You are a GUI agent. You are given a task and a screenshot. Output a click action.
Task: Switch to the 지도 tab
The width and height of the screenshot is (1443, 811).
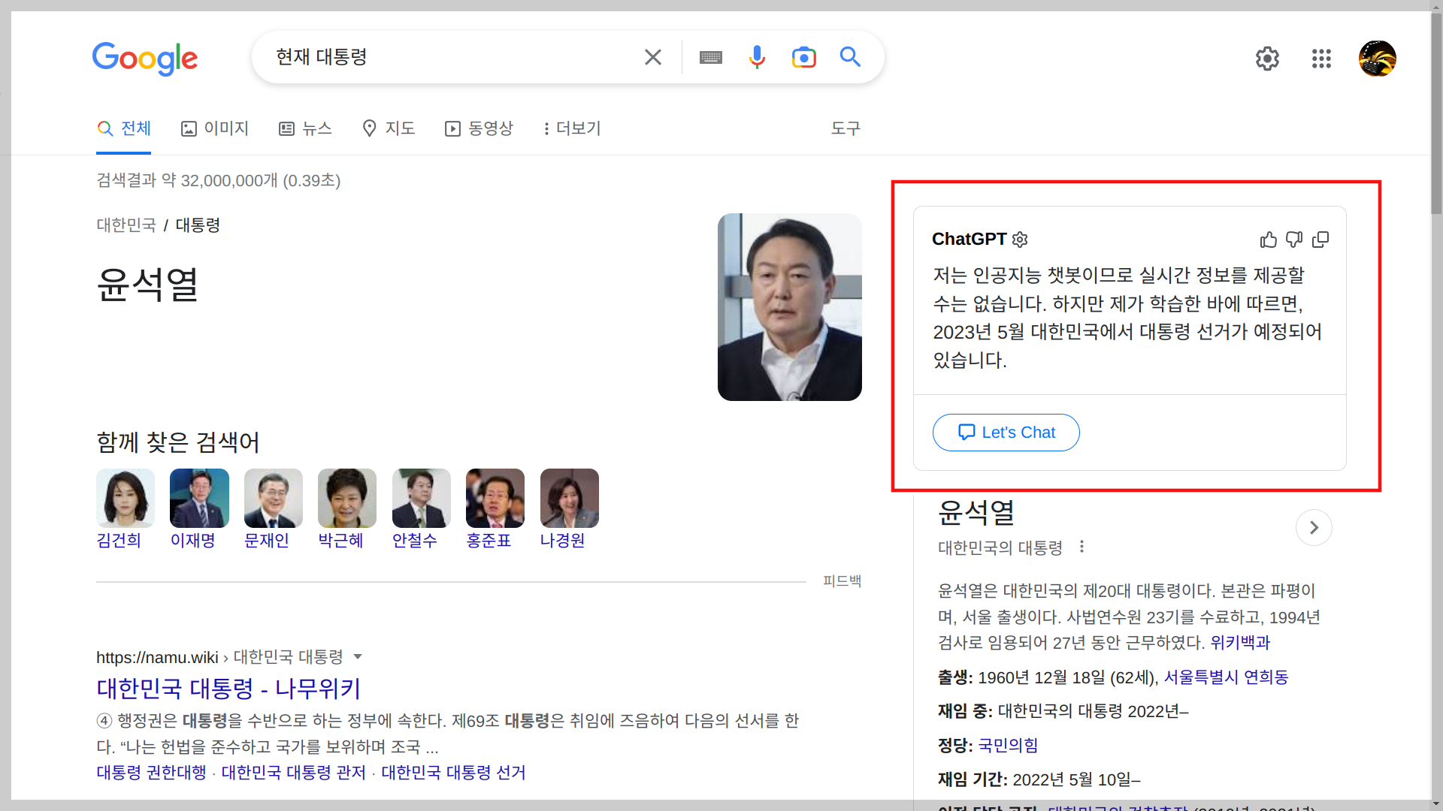[389, 128]
